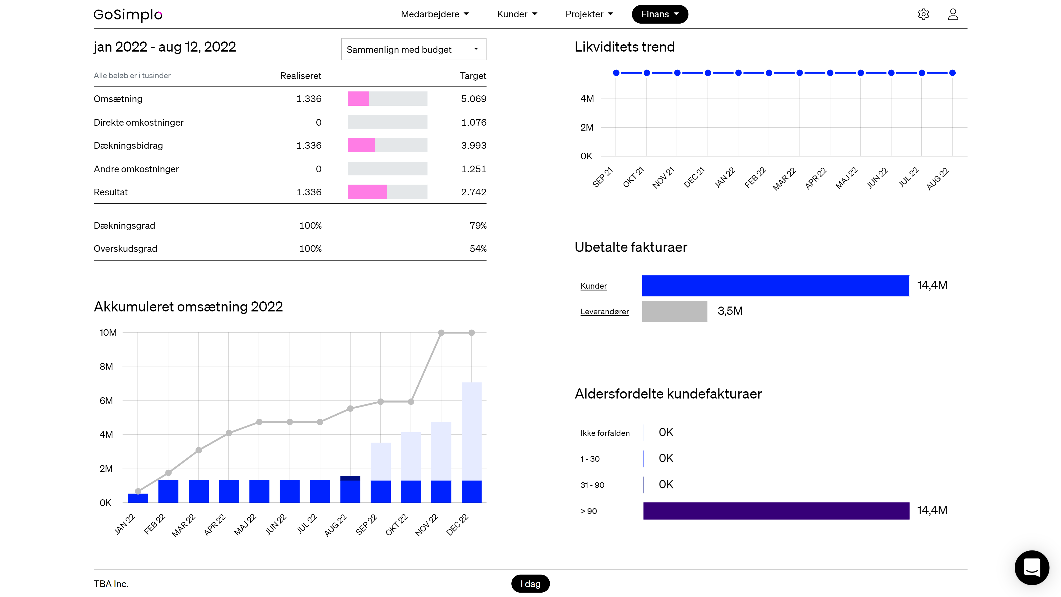Click the I dag button

[x=530, y=583]
